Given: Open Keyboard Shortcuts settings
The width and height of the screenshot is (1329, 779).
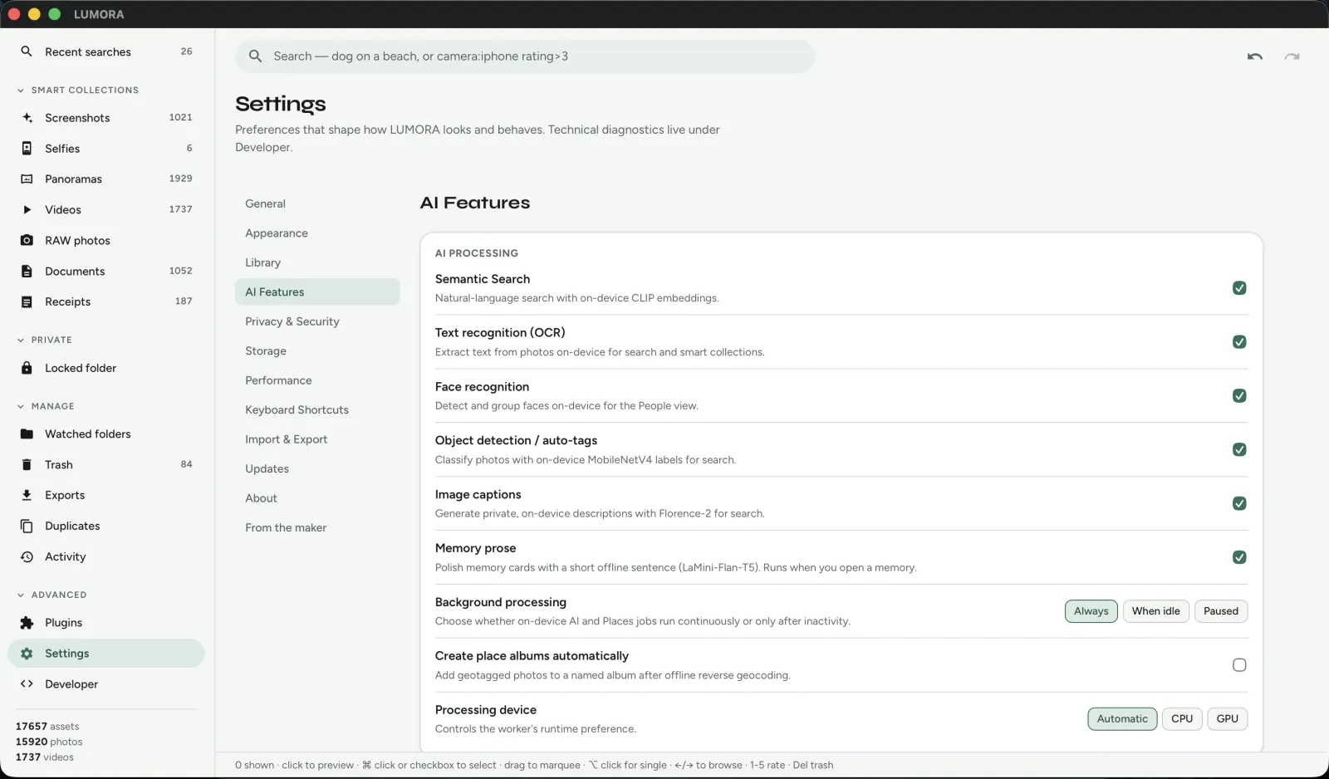Looking at the screenshot, I should [317, 410].
